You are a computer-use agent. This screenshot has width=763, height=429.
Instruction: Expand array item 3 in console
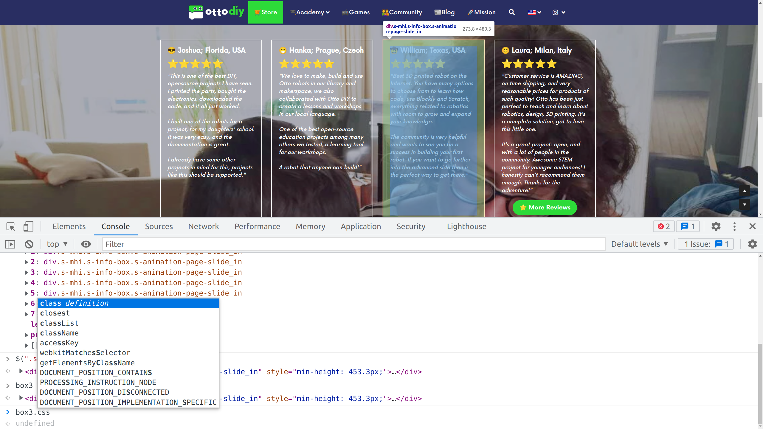pyautogui.click(x=26, y=273)
